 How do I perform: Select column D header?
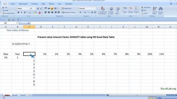(41, 27)
